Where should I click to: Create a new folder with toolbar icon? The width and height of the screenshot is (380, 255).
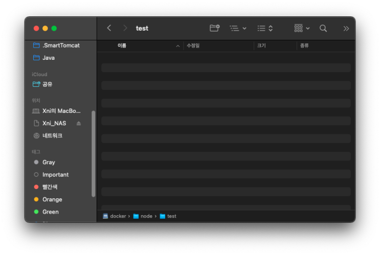214,28
